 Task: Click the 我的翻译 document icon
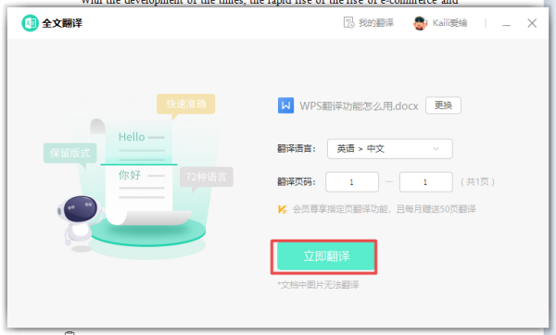coord(349,23)
